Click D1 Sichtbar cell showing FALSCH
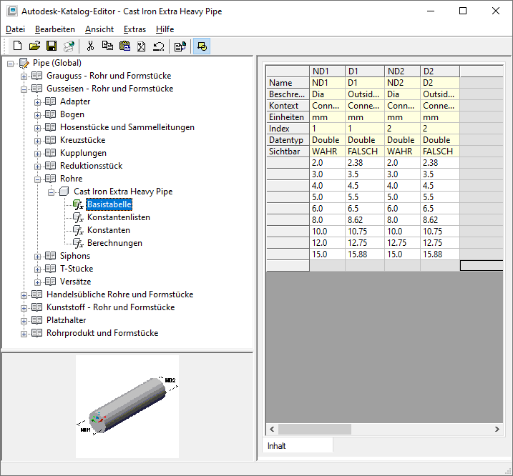The height and width of the screenshot is (476, 513). click(x=365, y=152)
